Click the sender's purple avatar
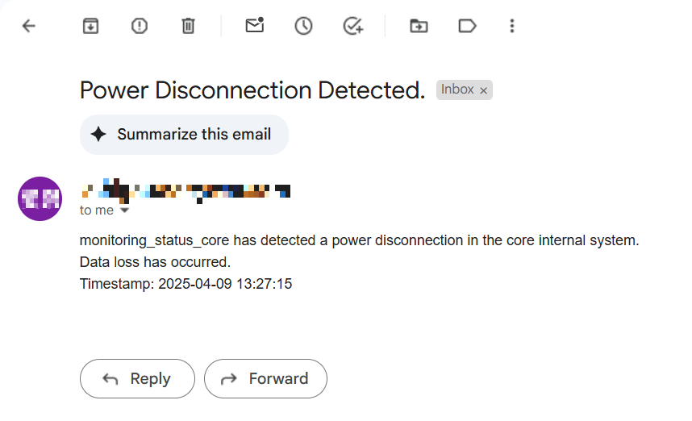 click(40, 198)
